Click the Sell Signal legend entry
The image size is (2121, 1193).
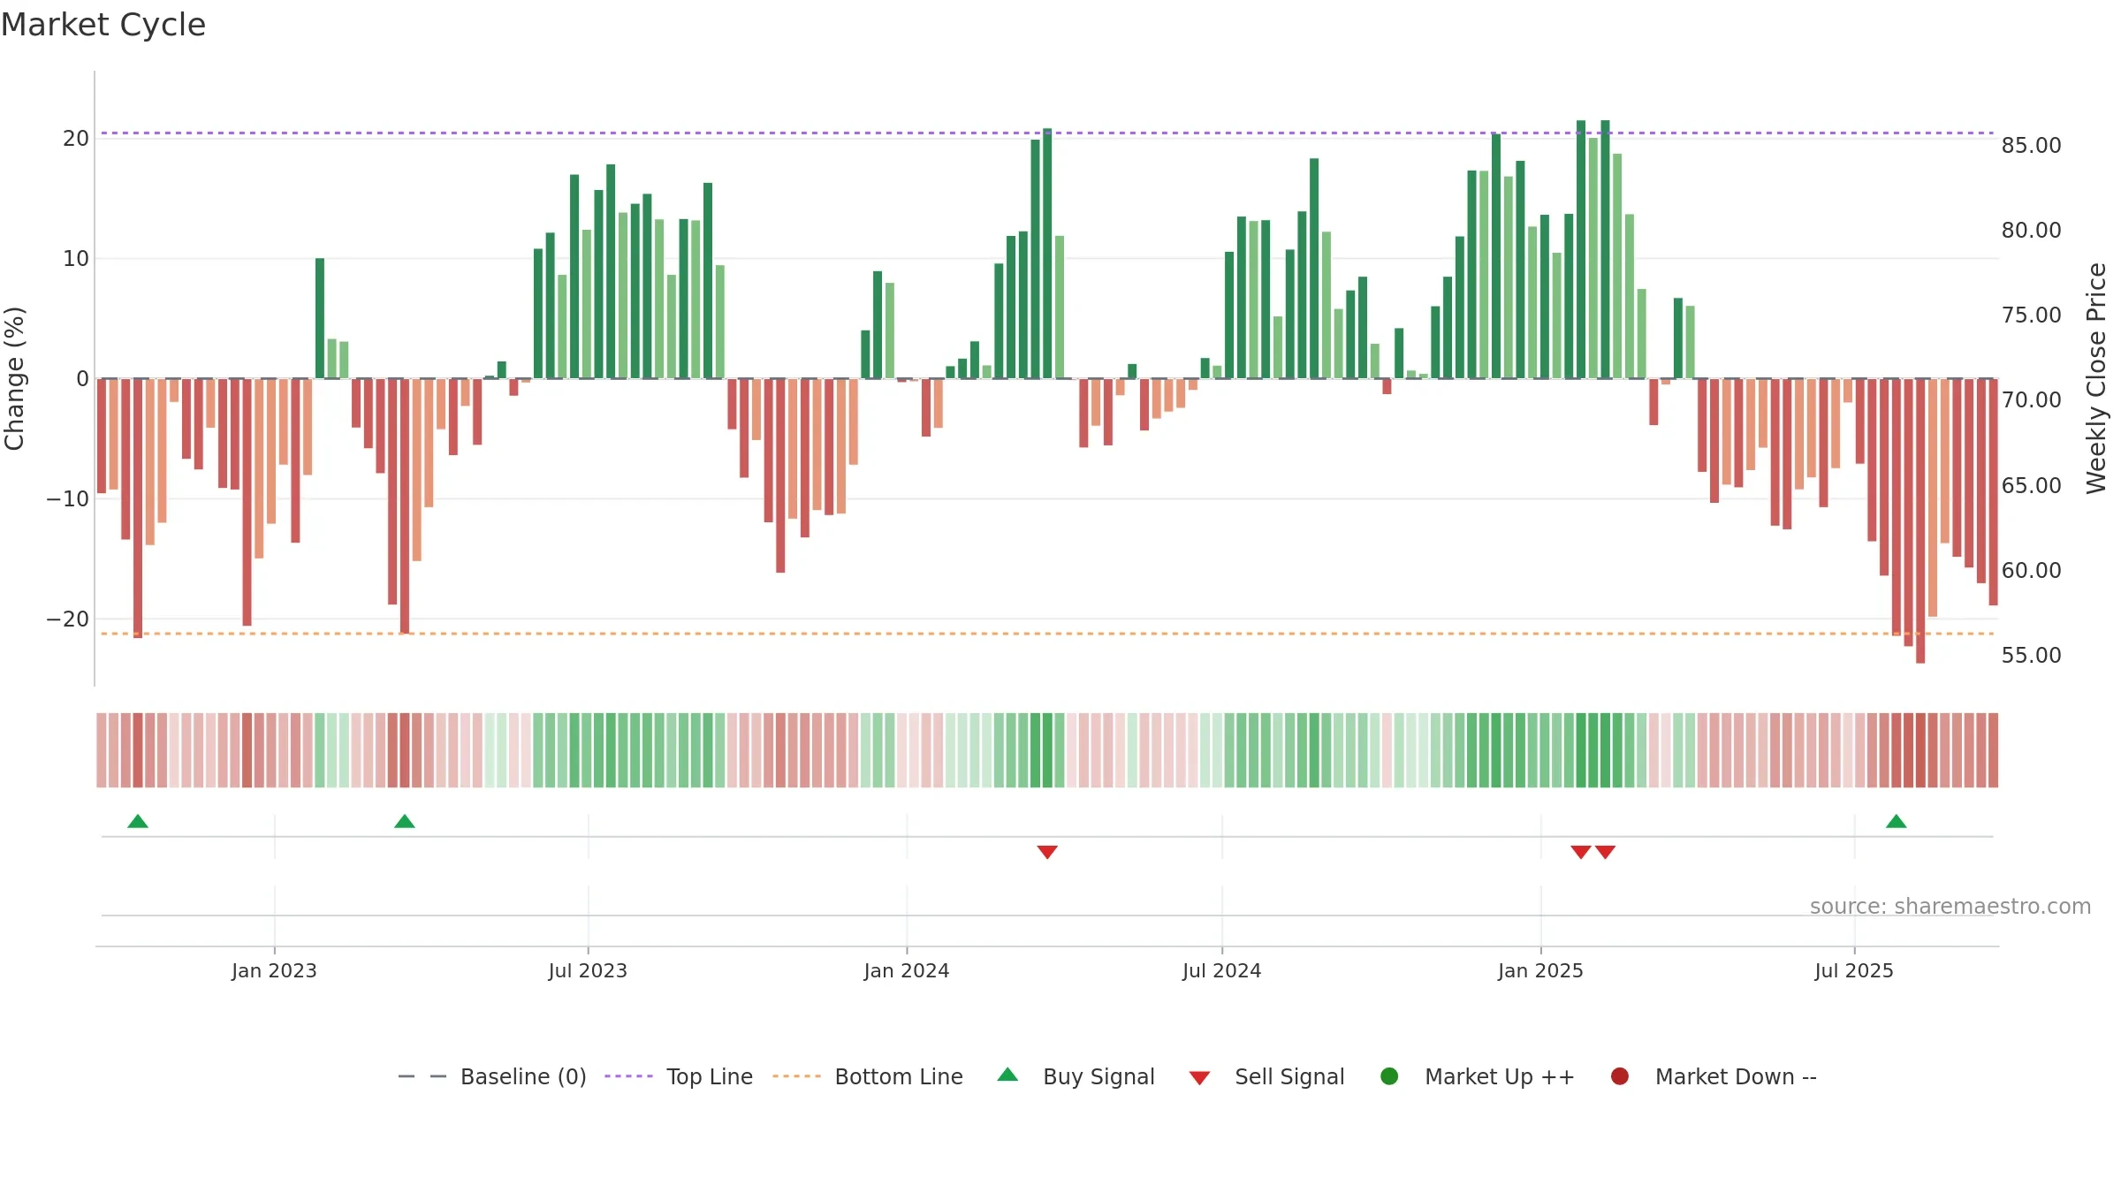1266,1076
